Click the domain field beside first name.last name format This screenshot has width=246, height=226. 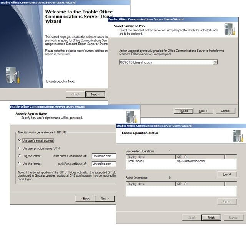104,156
